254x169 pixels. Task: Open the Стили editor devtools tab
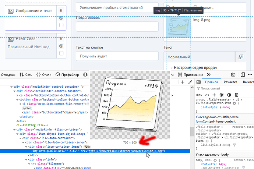coord(44,75)
